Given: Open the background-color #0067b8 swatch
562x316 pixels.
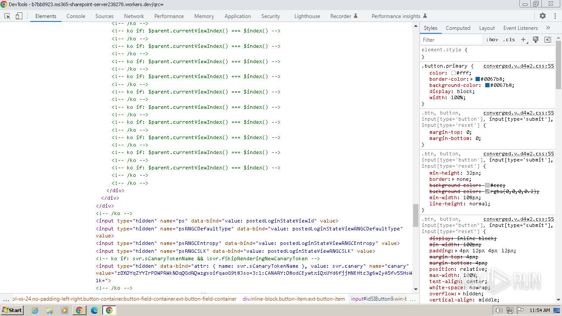Looking at the screenshot, I should [487, 86].
